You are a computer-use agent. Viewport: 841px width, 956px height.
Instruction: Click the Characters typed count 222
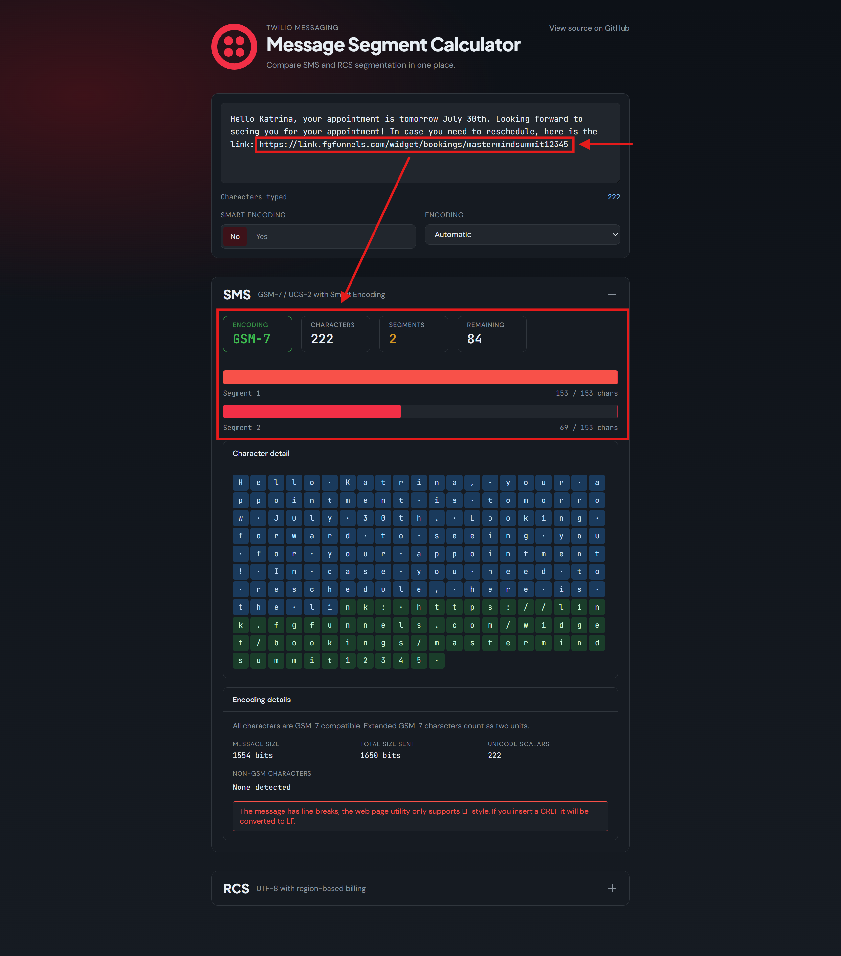(614, 197)
